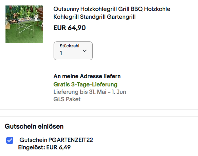Click the Stückzahl label inside the dropdown

pos(70,46)
